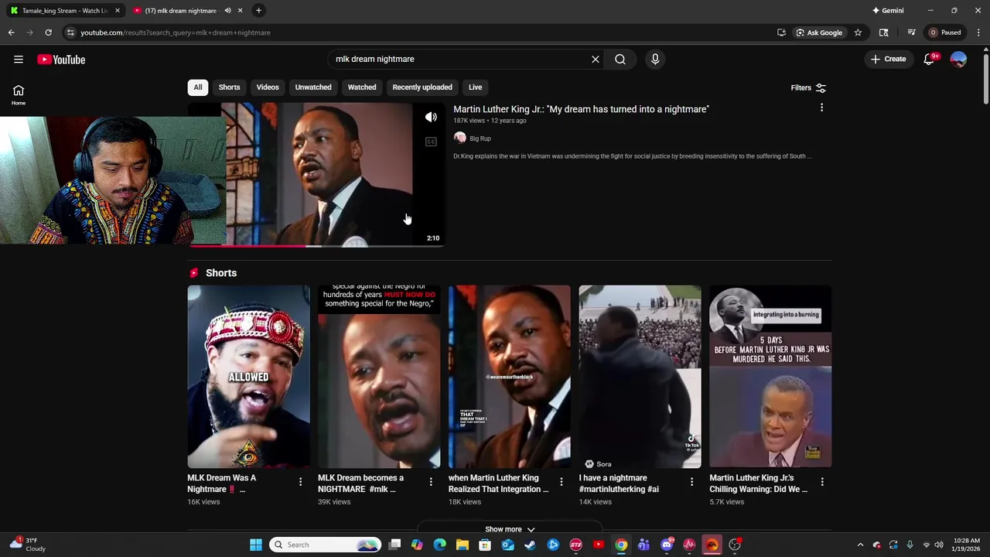Open the I have a nightmare Sora thumbnail
Screen dimensions: 990x557
(x=640, y=377)
